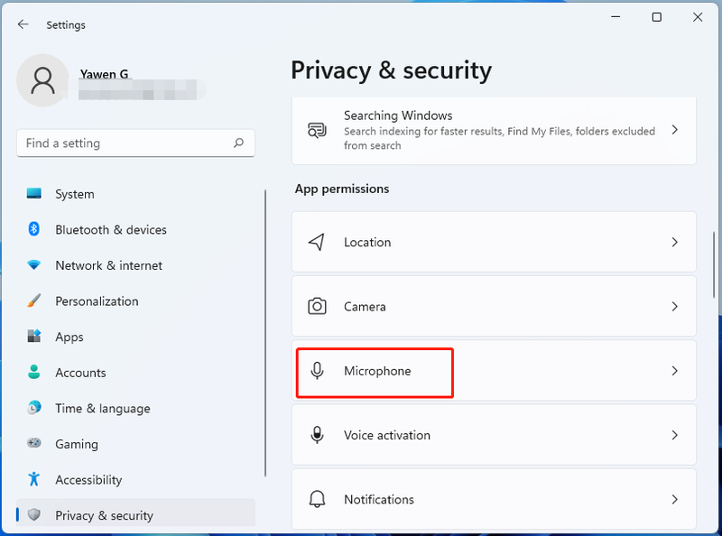Click the Voice activation mic icon
Screen dimensions: 722x536
pos(317,435)
